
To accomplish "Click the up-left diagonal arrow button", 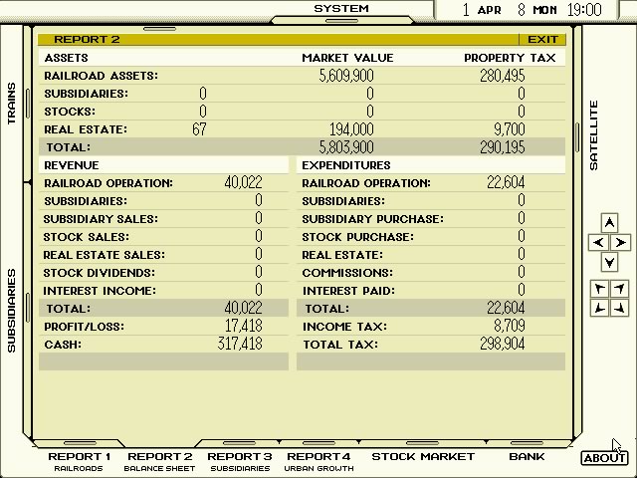I will pos(599,289).
